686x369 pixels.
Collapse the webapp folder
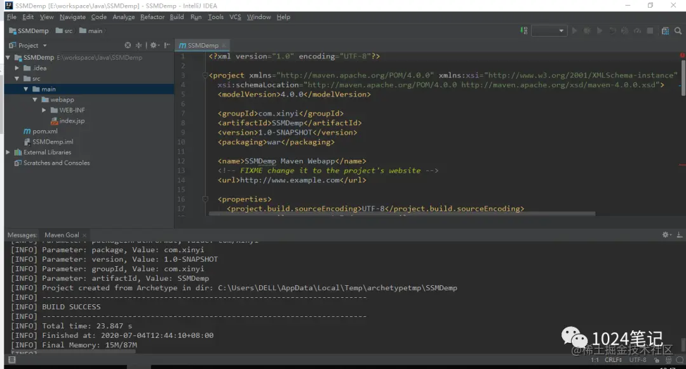click(35, 100)
